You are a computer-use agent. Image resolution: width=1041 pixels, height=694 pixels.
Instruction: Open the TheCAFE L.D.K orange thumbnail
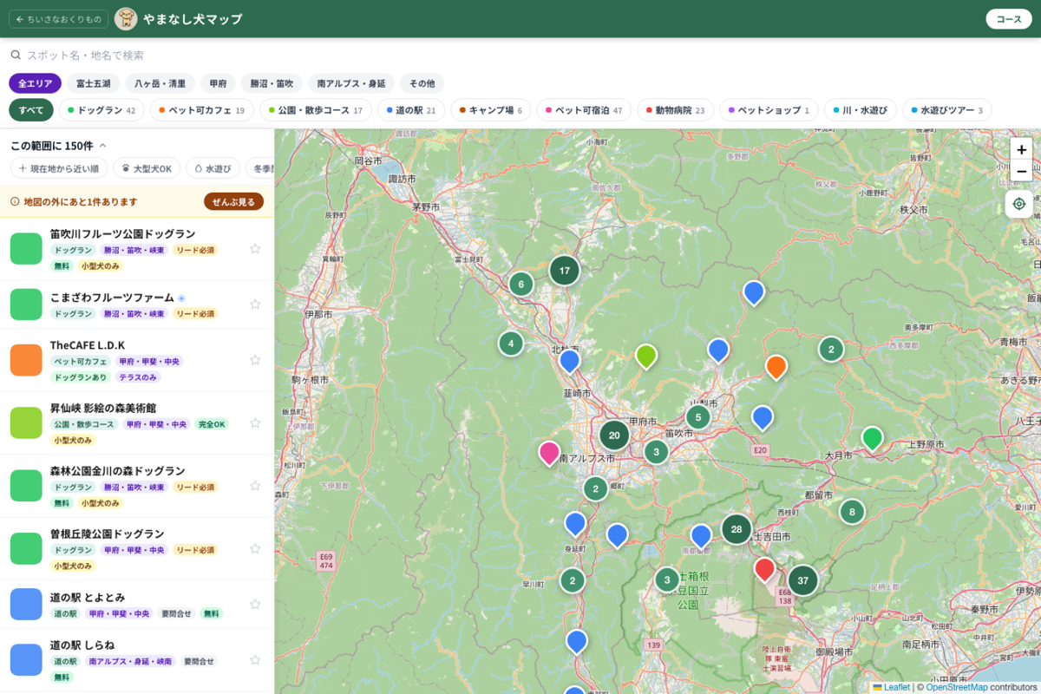point(26,360)
